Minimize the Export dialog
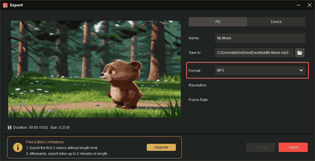This screenshot has width=315, height=161. click(x=299, y=5)
